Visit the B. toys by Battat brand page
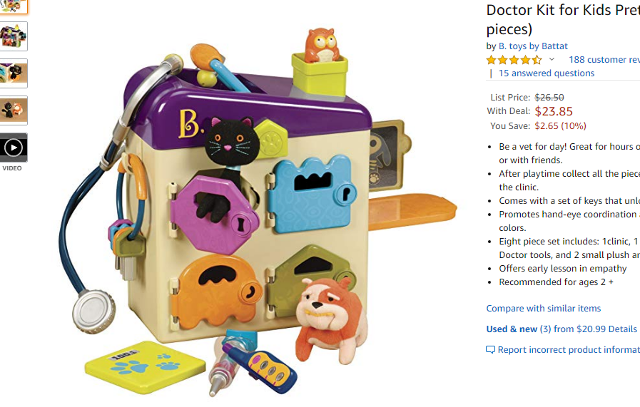The image size is (640, 407). click(533, 46)
